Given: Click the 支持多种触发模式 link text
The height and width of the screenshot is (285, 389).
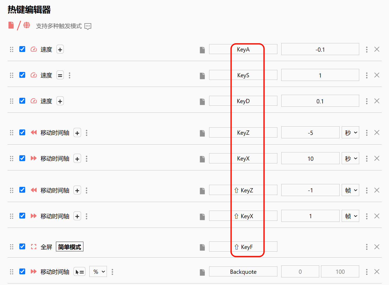Looking at the screenshot, I should tap(59, 26).
